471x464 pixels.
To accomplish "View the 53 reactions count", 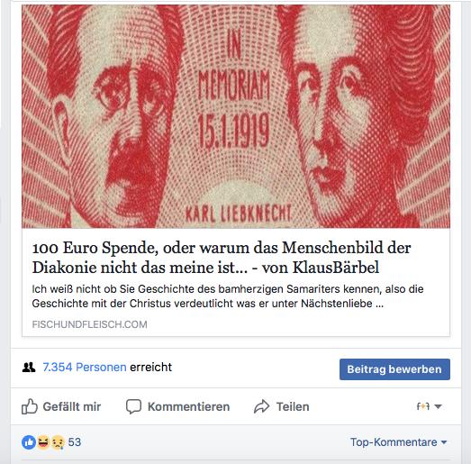I will (x=75, y=442).
